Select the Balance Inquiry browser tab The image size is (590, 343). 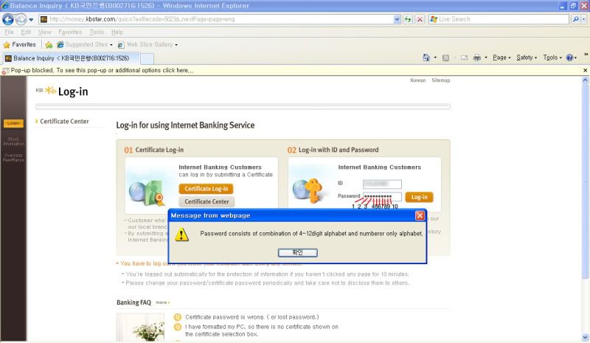pos(70,58)
